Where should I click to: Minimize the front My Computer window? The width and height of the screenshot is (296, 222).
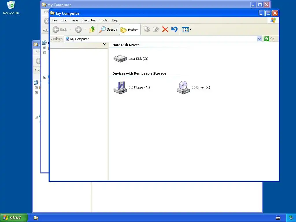[x=261, y=13]
